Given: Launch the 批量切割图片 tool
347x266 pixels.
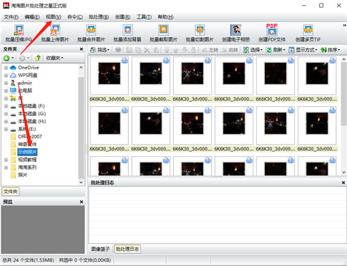Looking at the screenshot, I should (200, 34).
